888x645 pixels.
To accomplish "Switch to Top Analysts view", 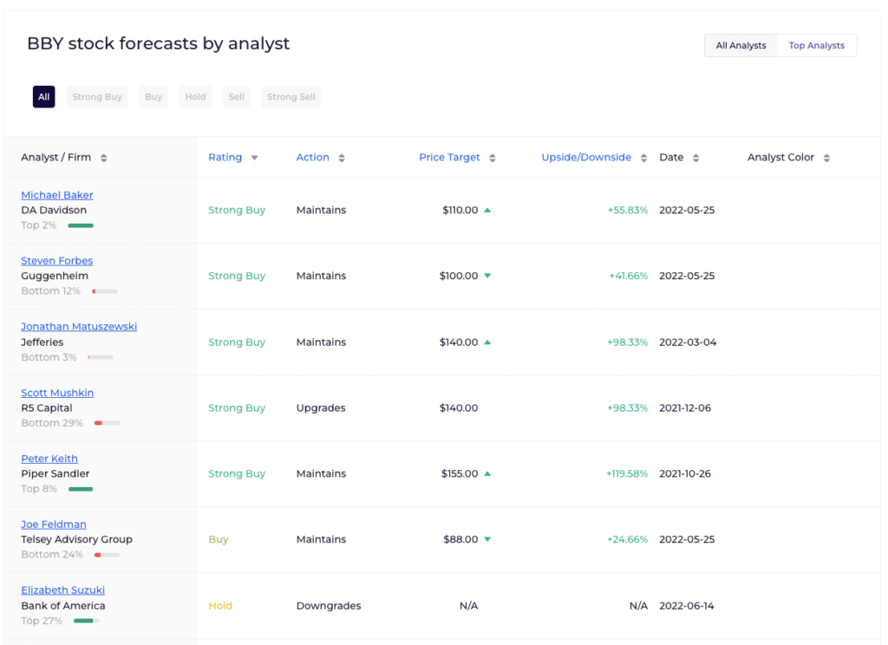I will coord(817,45).
